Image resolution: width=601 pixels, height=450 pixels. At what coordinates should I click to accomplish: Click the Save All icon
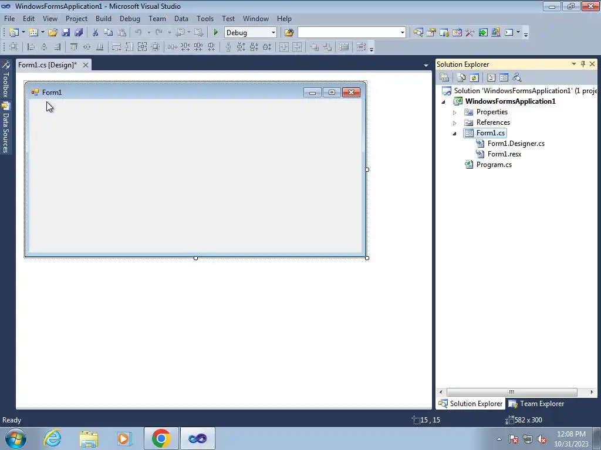coord(79,33)
